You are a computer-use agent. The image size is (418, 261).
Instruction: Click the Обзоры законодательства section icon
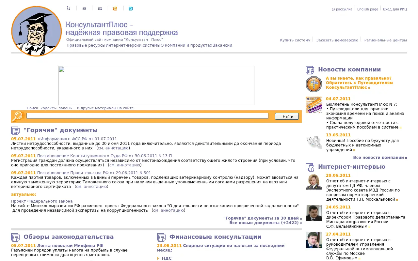pos(15,237)
